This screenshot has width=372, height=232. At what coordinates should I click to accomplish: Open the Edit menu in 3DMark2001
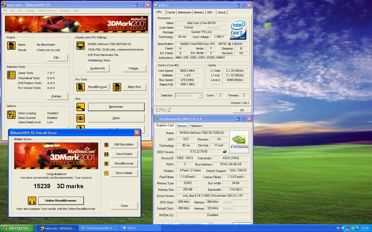12,11
